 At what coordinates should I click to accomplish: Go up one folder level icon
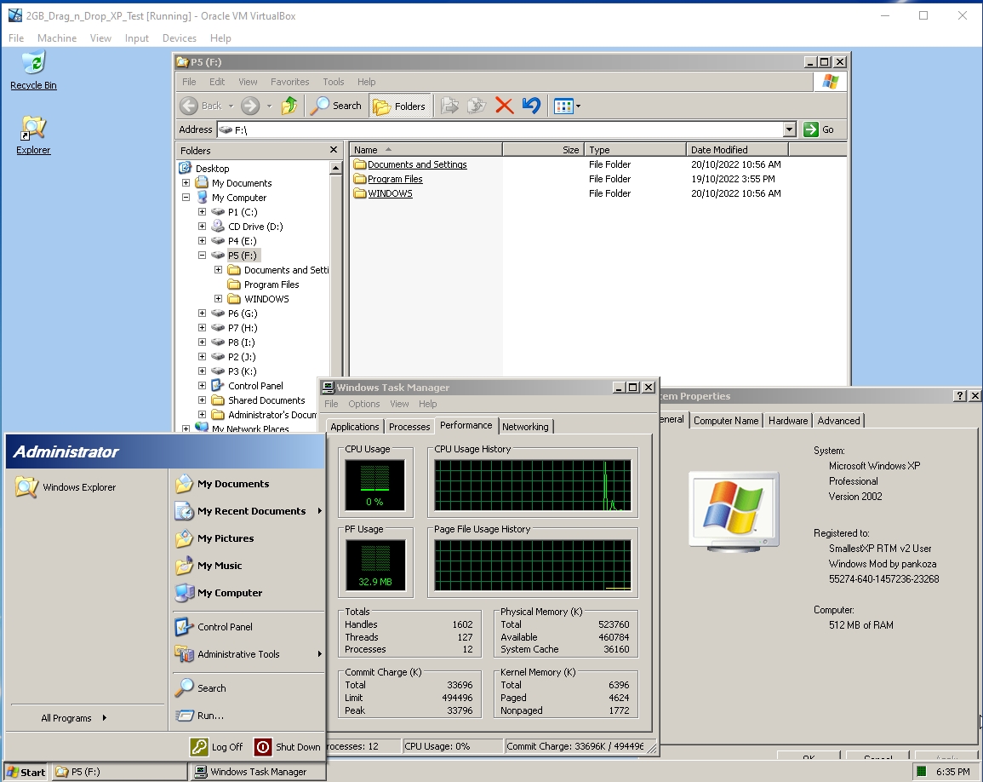(x=289, y=106)
